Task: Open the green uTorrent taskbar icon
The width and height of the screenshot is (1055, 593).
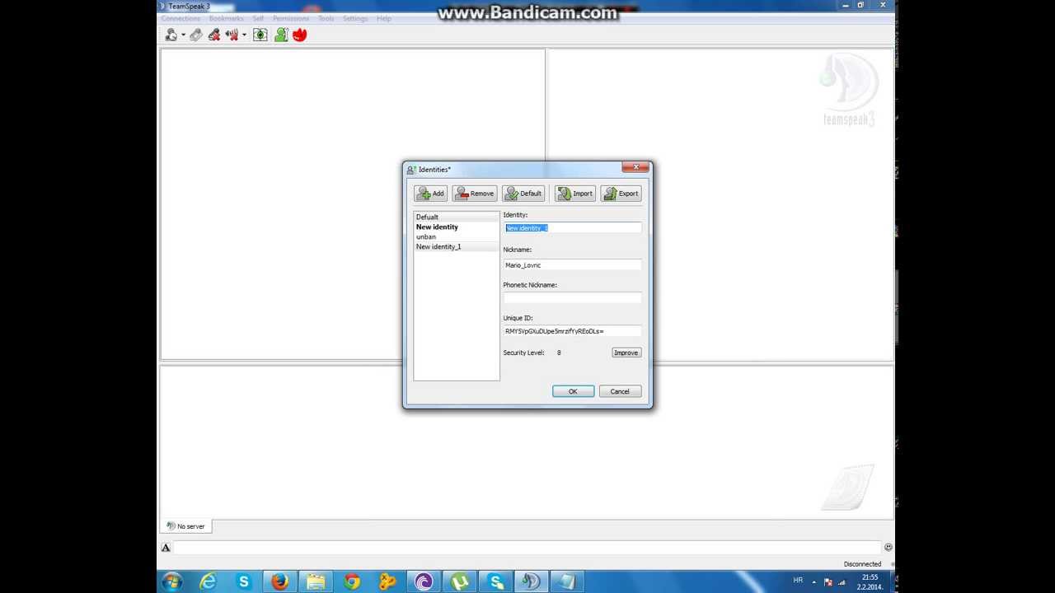Action: tap(460, 581)
